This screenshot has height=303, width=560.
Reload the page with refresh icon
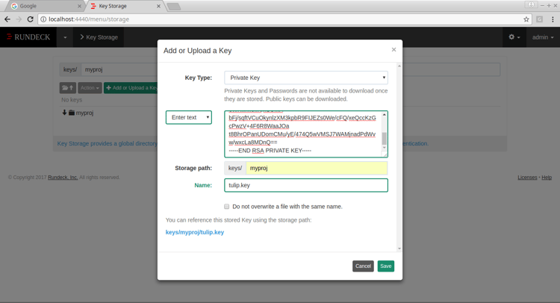click(x=31, y=19)
